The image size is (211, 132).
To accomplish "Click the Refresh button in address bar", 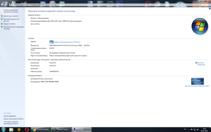I will click(x=178, y=5).
